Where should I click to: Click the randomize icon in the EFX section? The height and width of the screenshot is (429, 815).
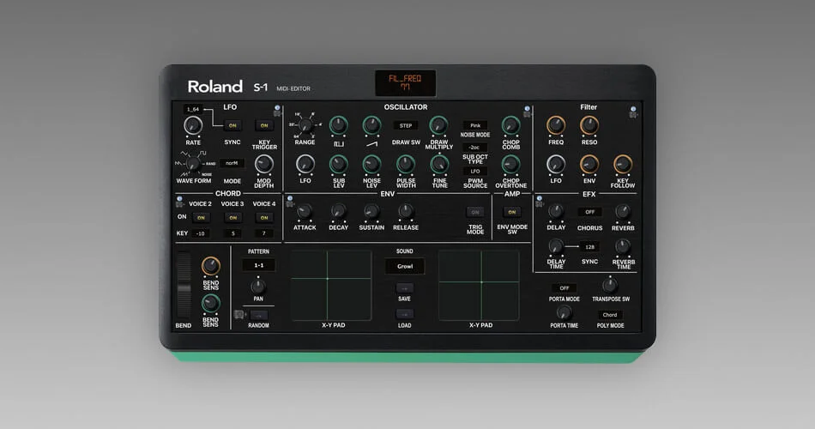540,202
